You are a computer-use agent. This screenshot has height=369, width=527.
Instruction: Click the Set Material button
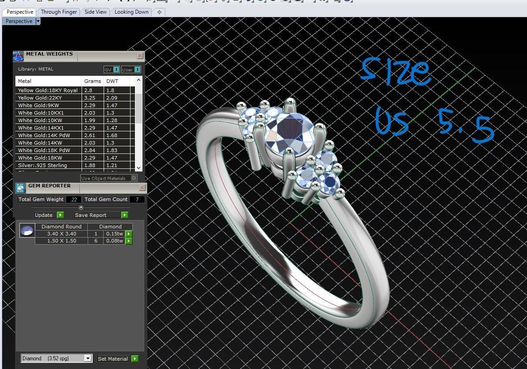pyautogui.click(x=113, y=358)
